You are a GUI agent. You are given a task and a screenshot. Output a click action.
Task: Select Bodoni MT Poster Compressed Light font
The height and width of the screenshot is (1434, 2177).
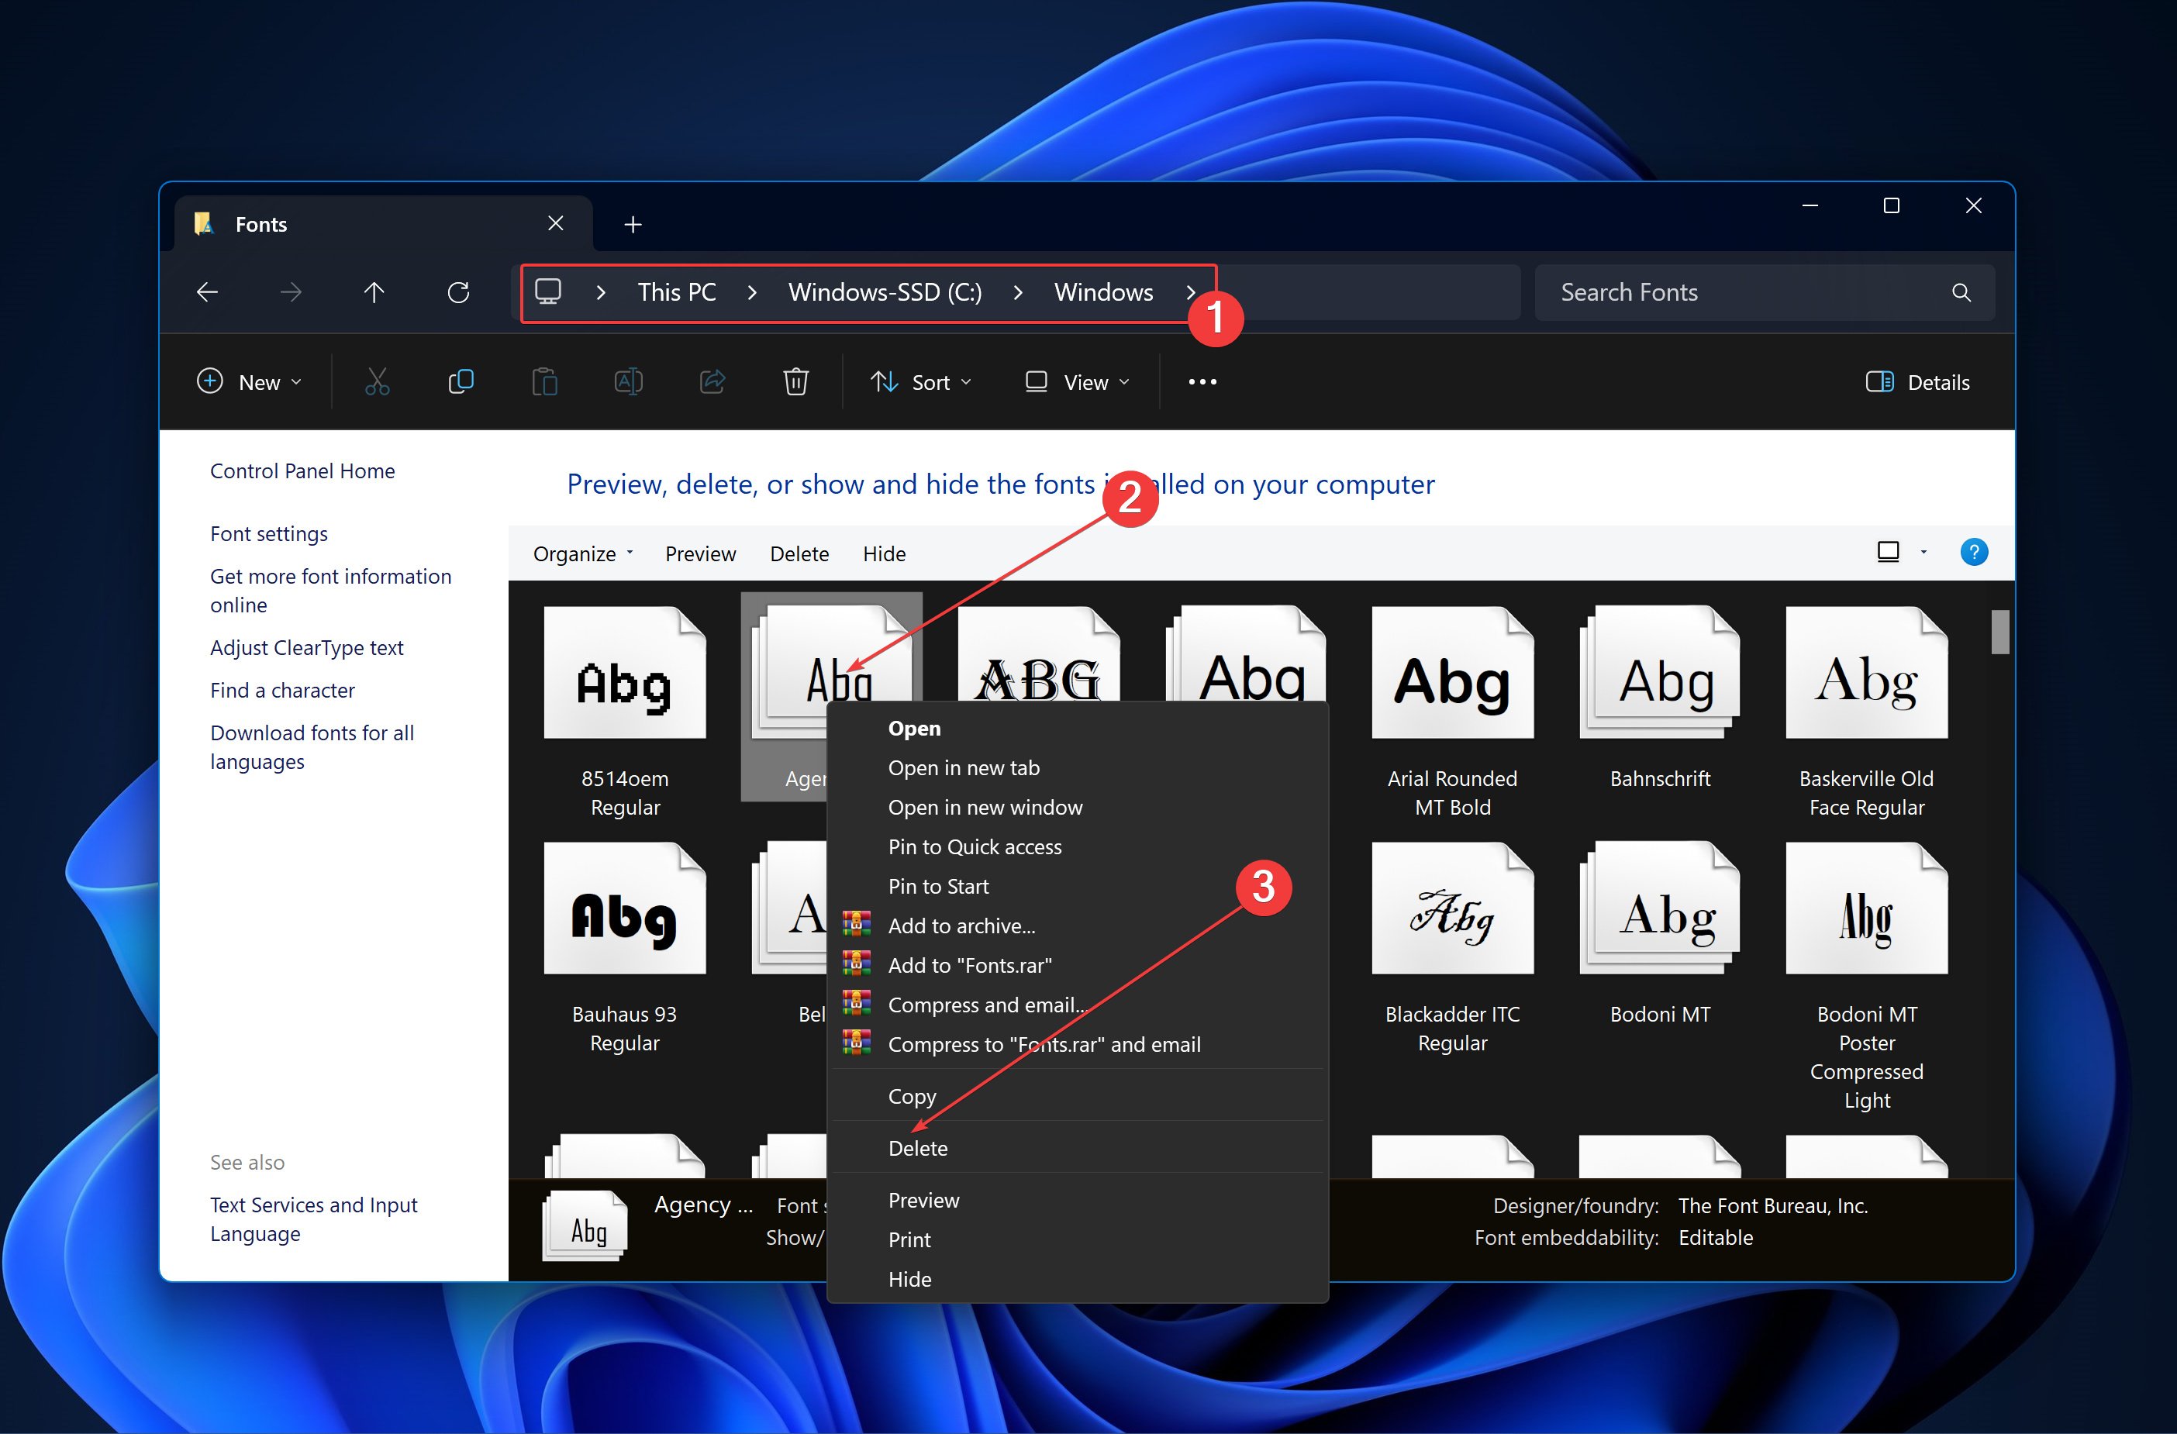click(1866, 976)
